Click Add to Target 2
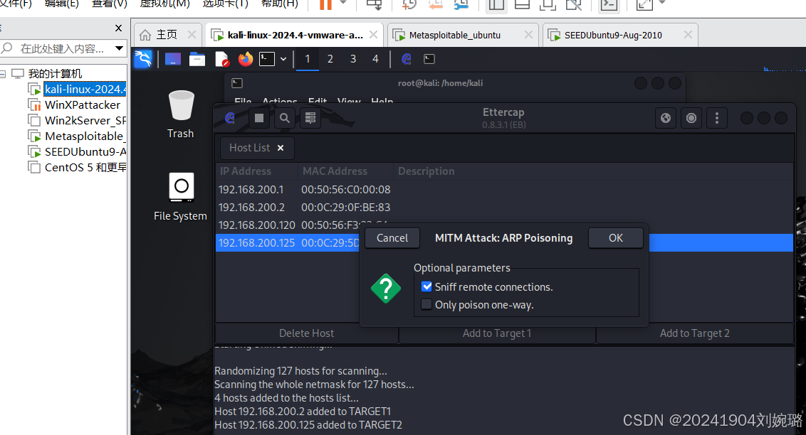 [x=694, y=333]
